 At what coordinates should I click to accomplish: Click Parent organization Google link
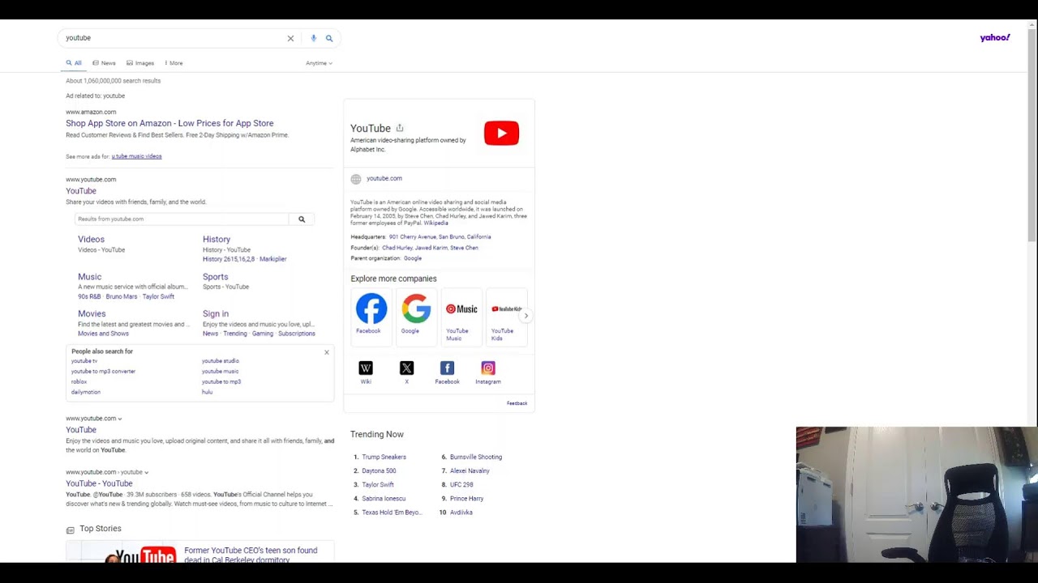(x=413, y=258)
